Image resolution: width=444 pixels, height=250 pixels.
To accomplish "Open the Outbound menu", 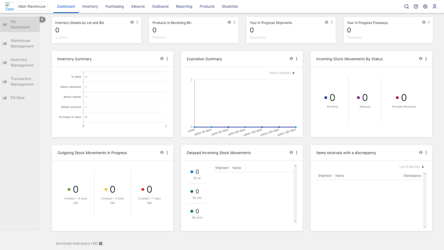I will click(x=160, y=7).
